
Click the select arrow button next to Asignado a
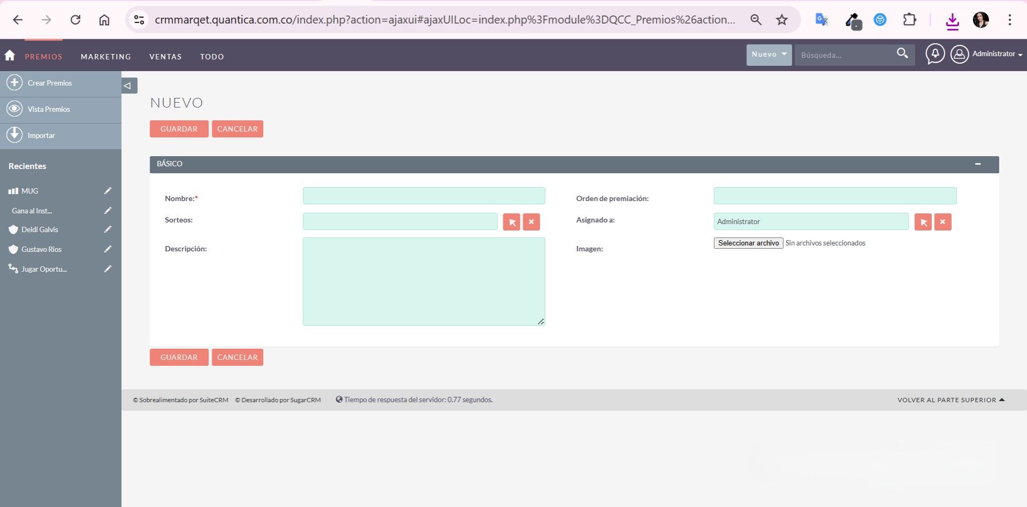(923, 222)
